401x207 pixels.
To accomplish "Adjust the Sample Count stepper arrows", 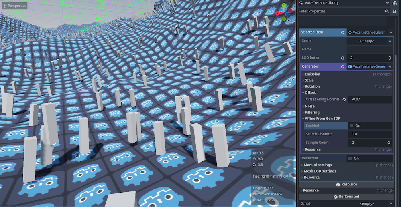I will pyautogui.click(x=389, y=143).
